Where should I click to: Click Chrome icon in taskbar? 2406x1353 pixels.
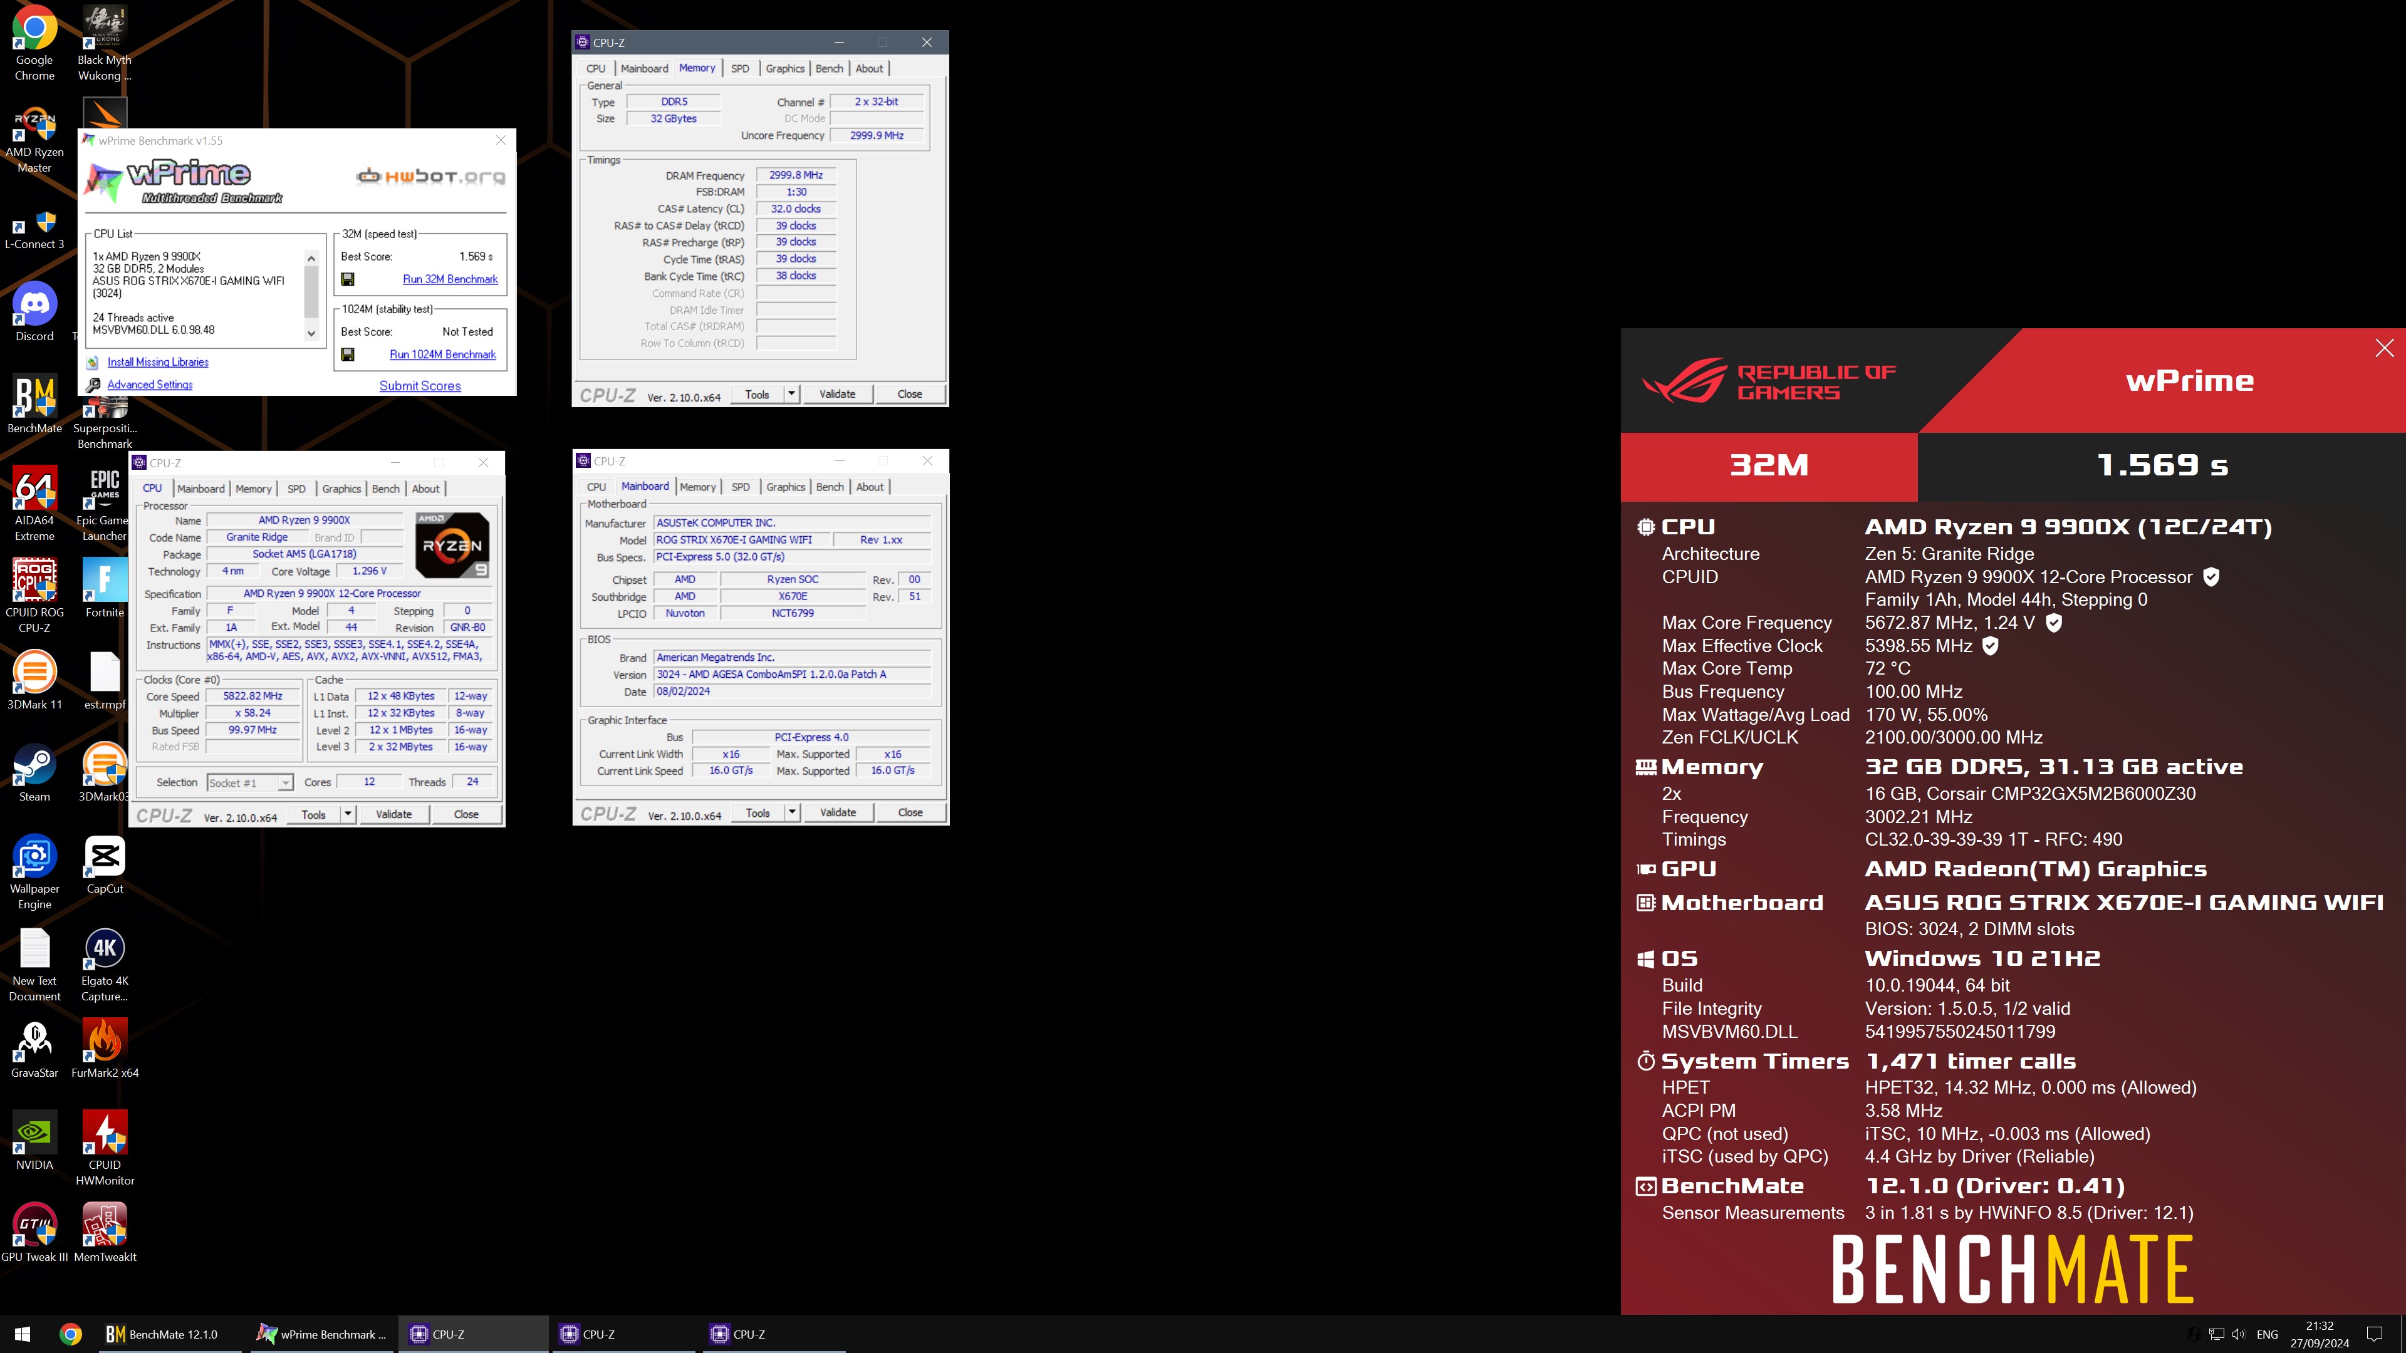(x=71, y=1334)
